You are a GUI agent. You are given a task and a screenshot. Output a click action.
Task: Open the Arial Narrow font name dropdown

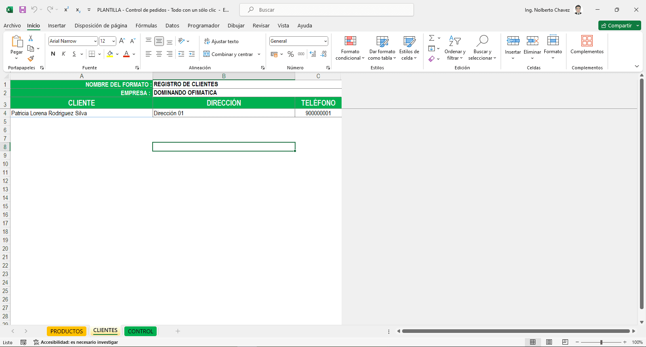(x=95, y=41)
